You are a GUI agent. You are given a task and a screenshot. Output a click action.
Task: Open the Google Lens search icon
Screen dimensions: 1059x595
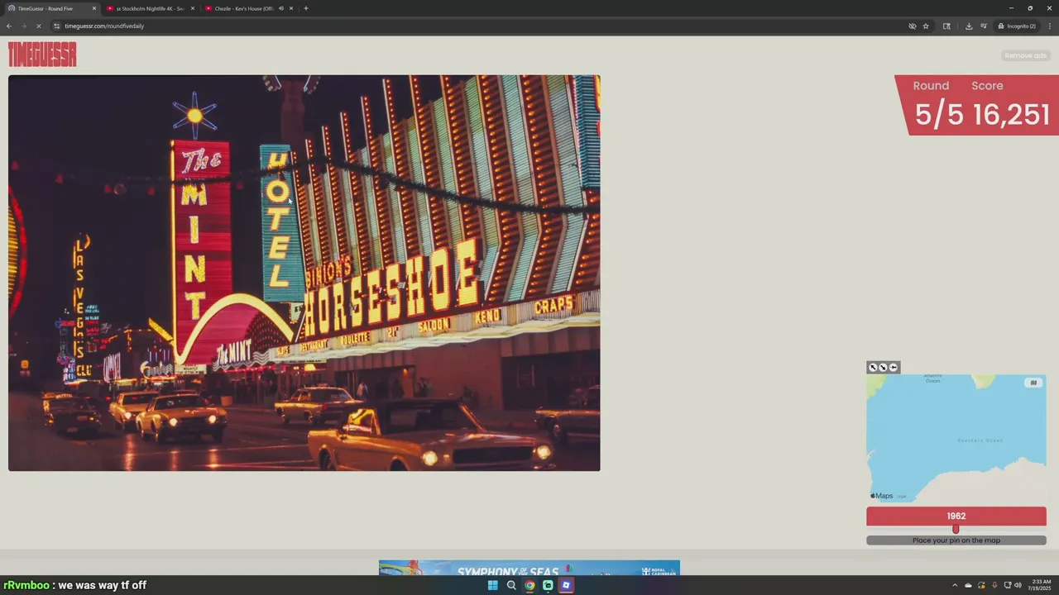pos(946,26)
